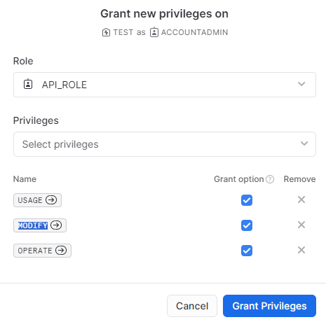
Task: Click the Grant Privileges button
Action: click(269, 306)
